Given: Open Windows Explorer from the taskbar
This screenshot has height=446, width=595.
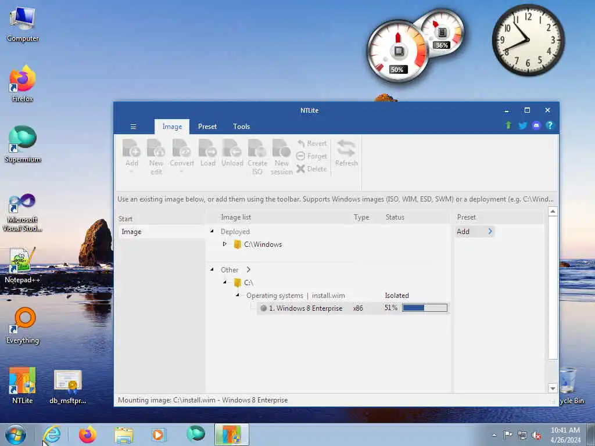Looking at the screenshot, I should [124, 434].
